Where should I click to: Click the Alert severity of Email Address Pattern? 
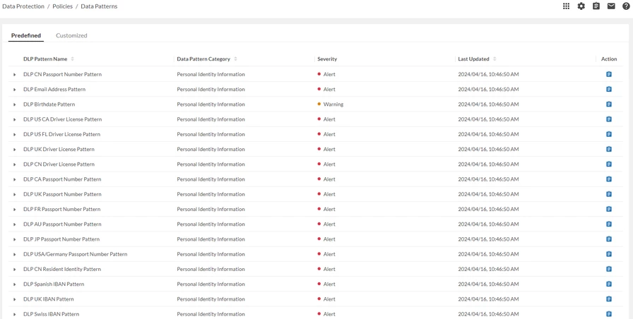[x=326, y=89]
